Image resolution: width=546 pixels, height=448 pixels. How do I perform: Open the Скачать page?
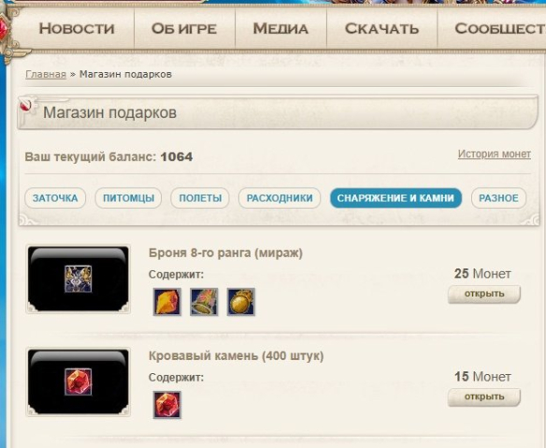[382, 29]
